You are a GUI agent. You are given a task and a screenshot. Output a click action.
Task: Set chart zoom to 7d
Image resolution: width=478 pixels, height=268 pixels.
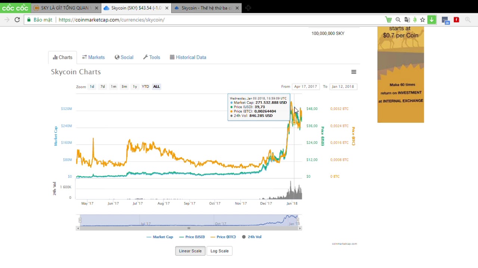[102, 86]
